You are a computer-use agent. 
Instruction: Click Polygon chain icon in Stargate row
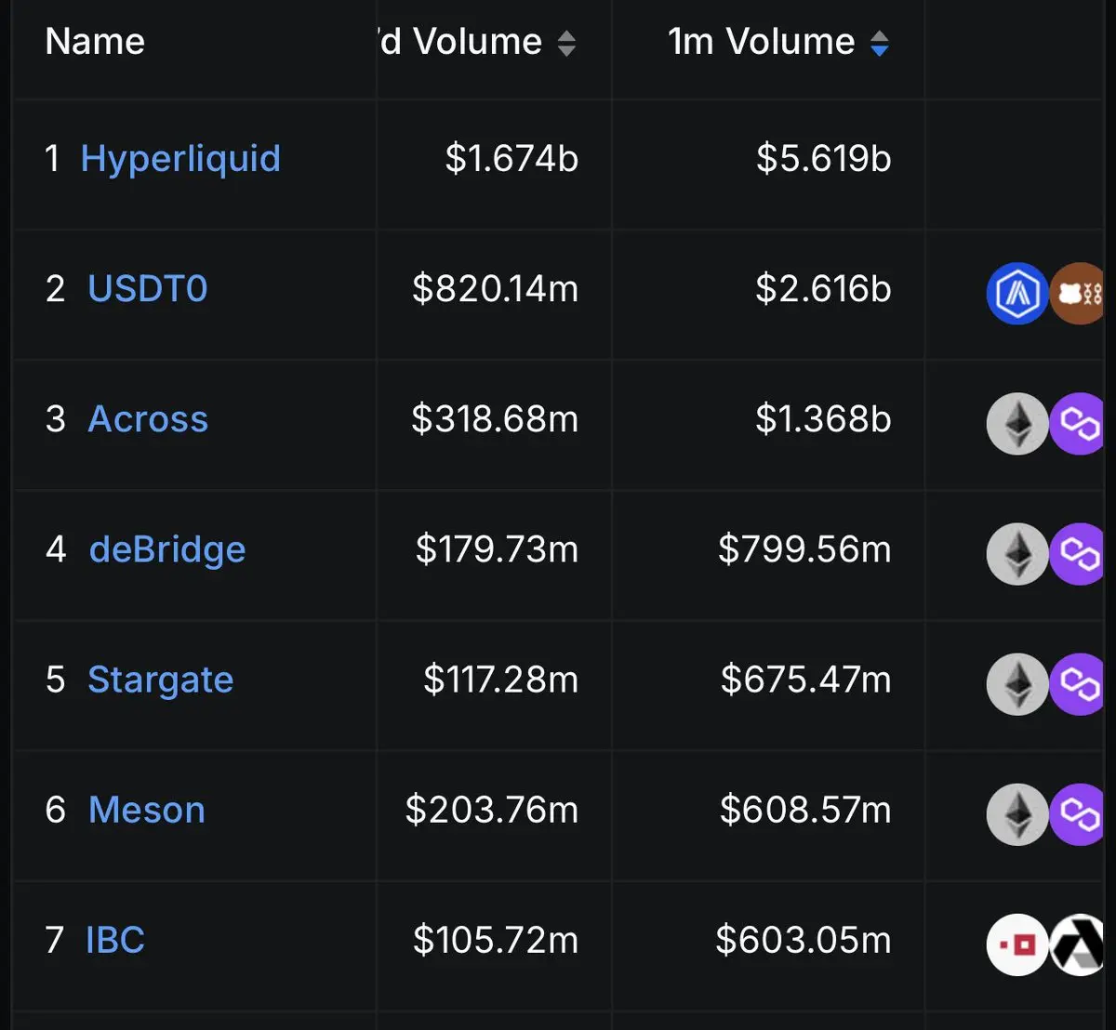[1077, 684]
